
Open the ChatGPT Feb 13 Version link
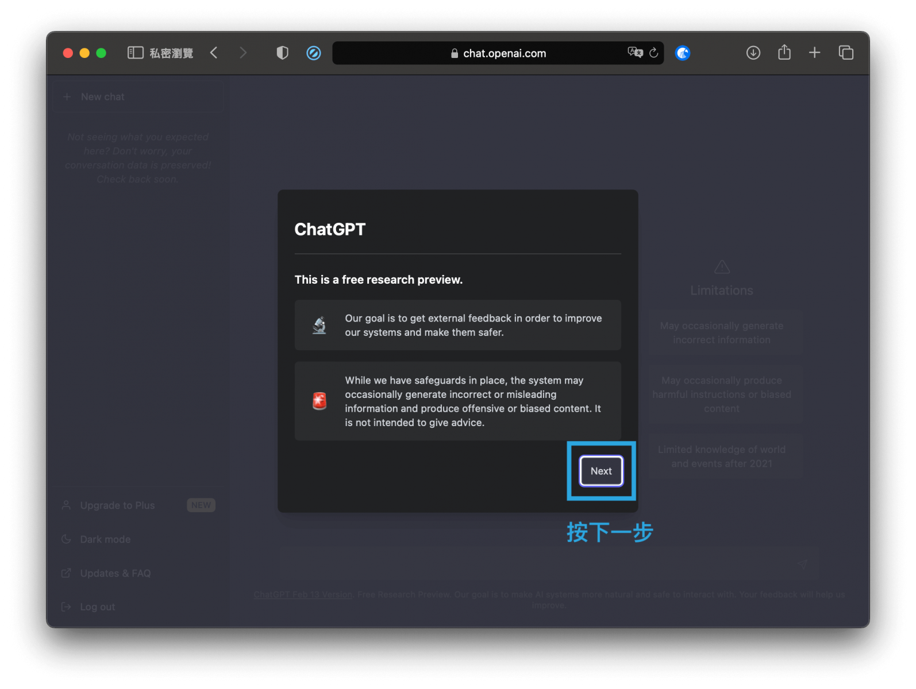tap(303, 594)
